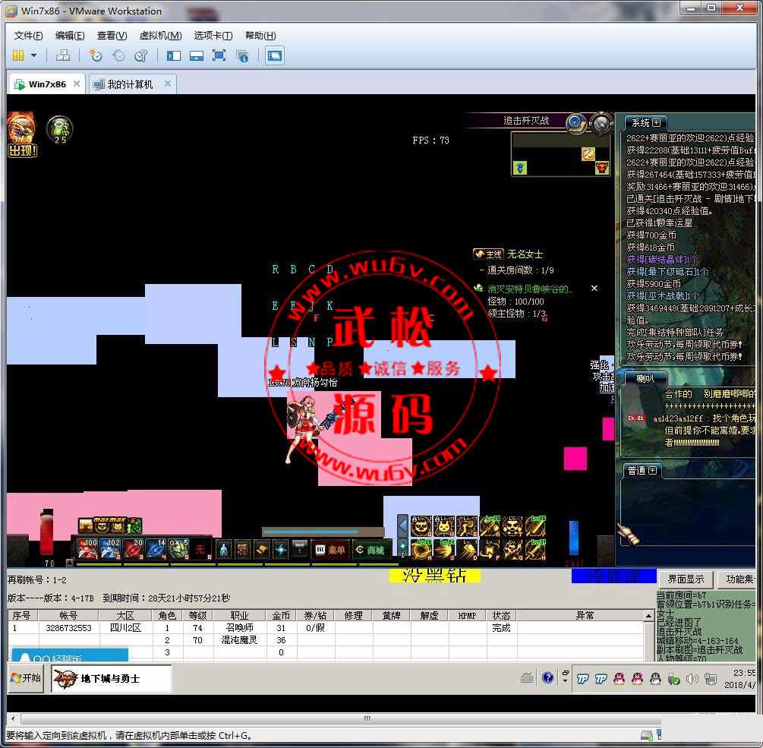Open the 虚拟机(M) menu
The image size is (763, 748).
(x=161, y=36)
